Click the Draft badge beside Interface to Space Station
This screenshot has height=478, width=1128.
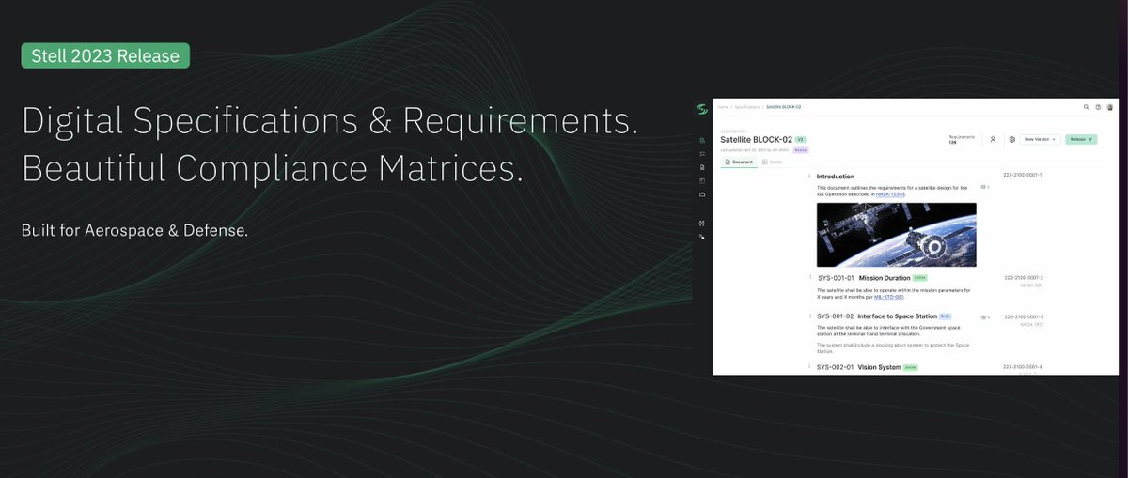coord(947,316)
